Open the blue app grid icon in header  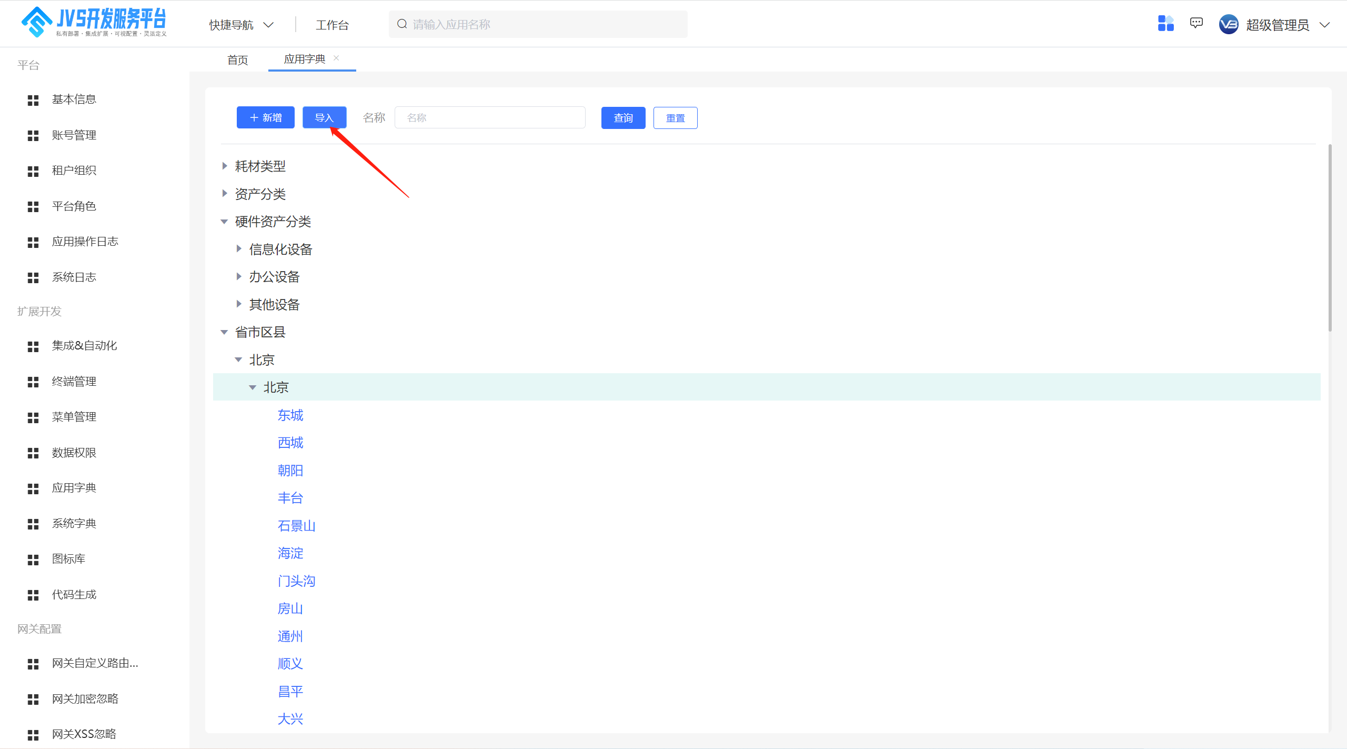pos(1165,24)
